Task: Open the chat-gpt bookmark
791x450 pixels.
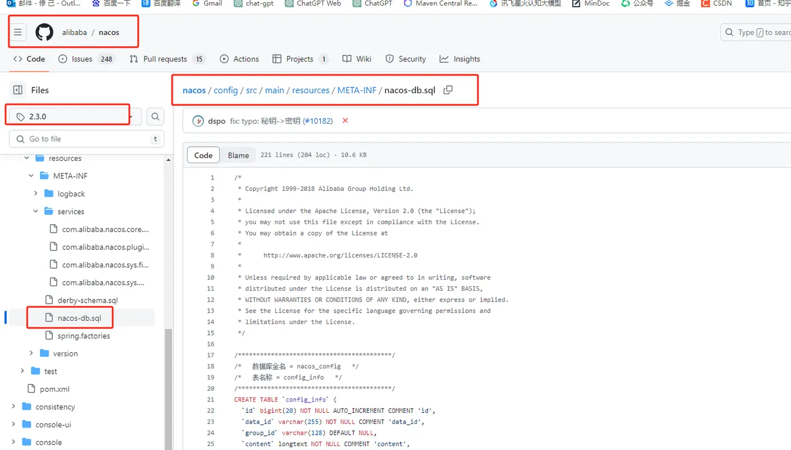Action: tap(254, 3)
